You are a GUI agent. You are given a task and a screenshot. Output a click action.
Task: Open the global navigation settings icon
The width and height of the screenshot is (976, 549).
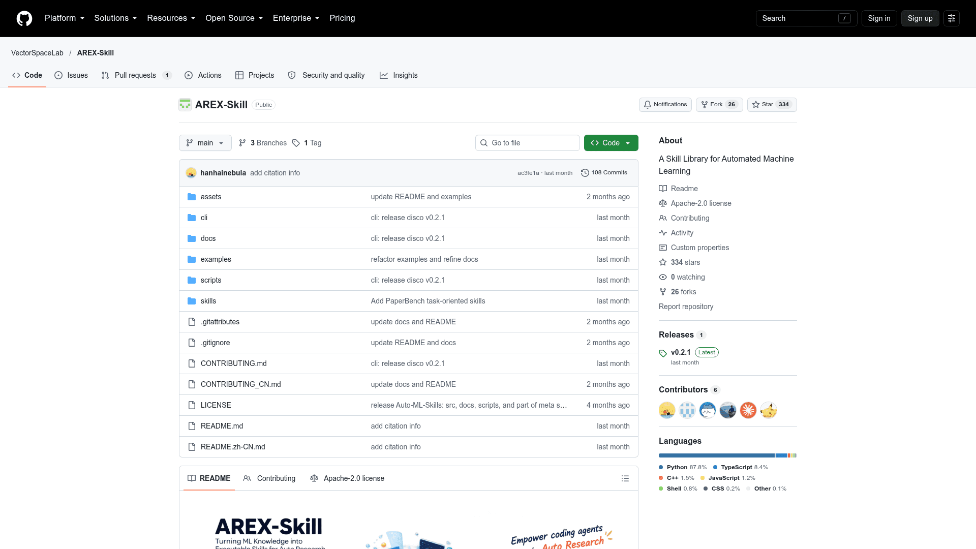[x=952, y=18]
